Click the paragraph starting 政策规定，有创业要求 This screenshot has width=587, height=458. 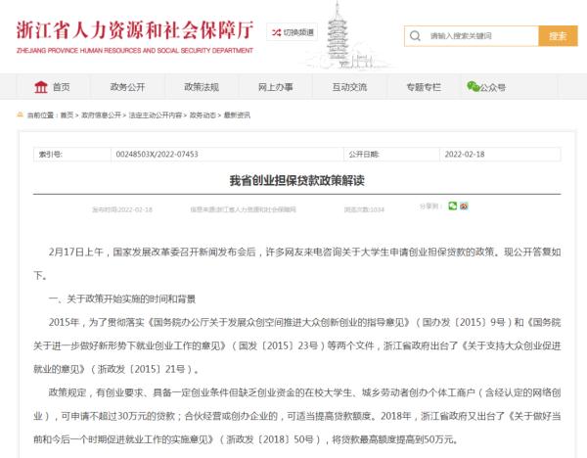pos(296,416)
